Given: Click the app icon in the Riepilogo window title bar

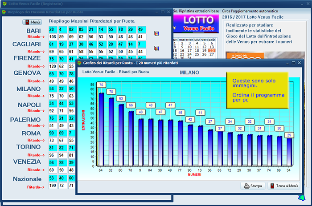Looking at the screenshot, I should pos(4,12).
